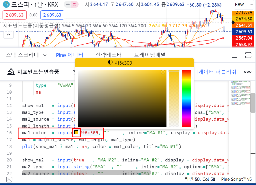Screen dimensions: 256x185
Task: Click the ellipsis in the indicator legend
Action: pyautogui.click(x=211, y=26)
